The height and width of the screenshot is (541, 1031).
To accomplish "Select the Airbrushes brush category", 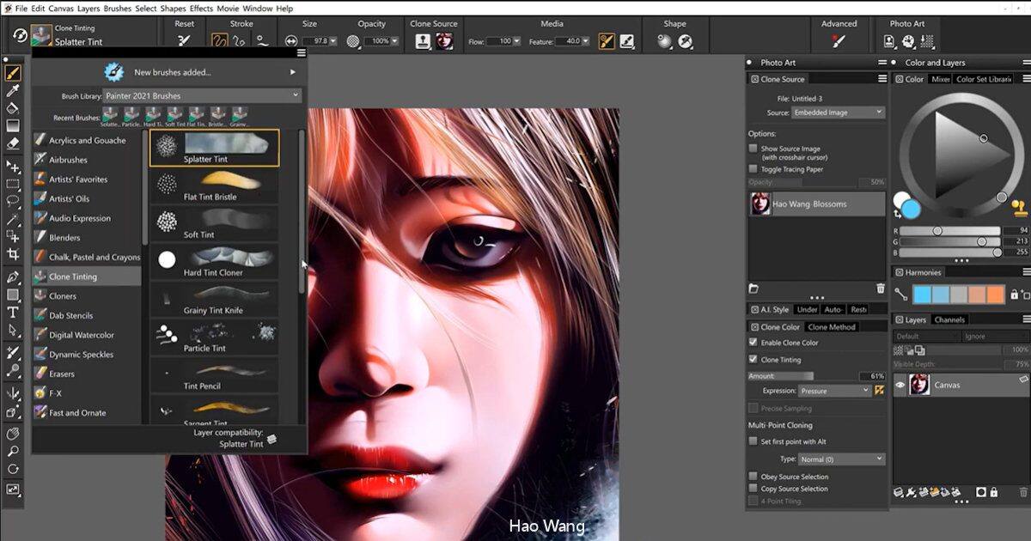I will 87,160.
